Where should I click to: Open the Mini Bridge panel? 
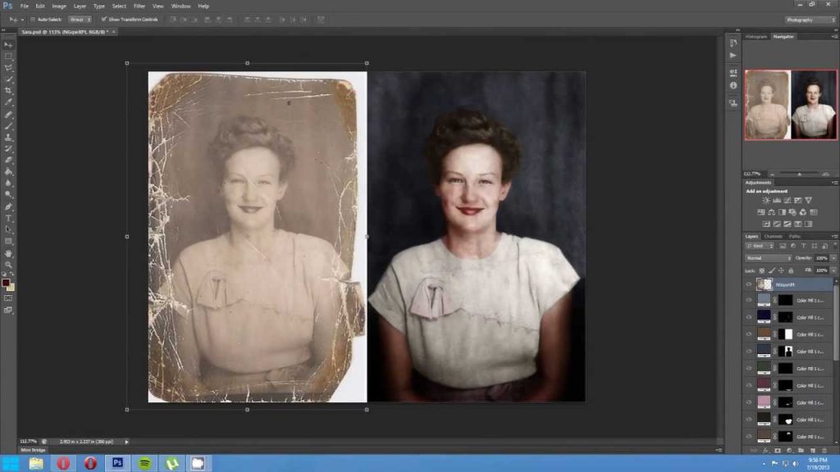click(33, 450)
